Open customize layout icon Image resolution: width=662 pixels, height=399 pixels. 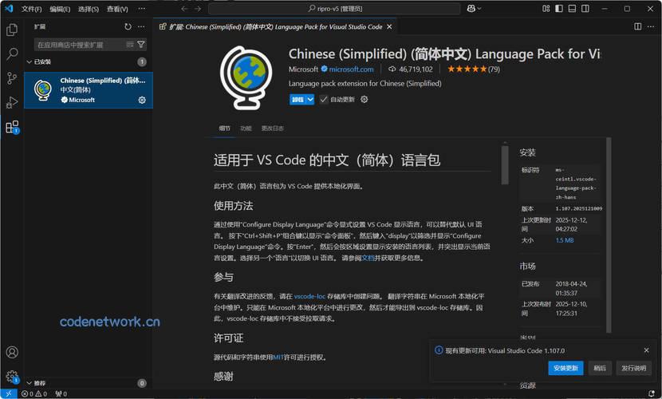(546, 9)
